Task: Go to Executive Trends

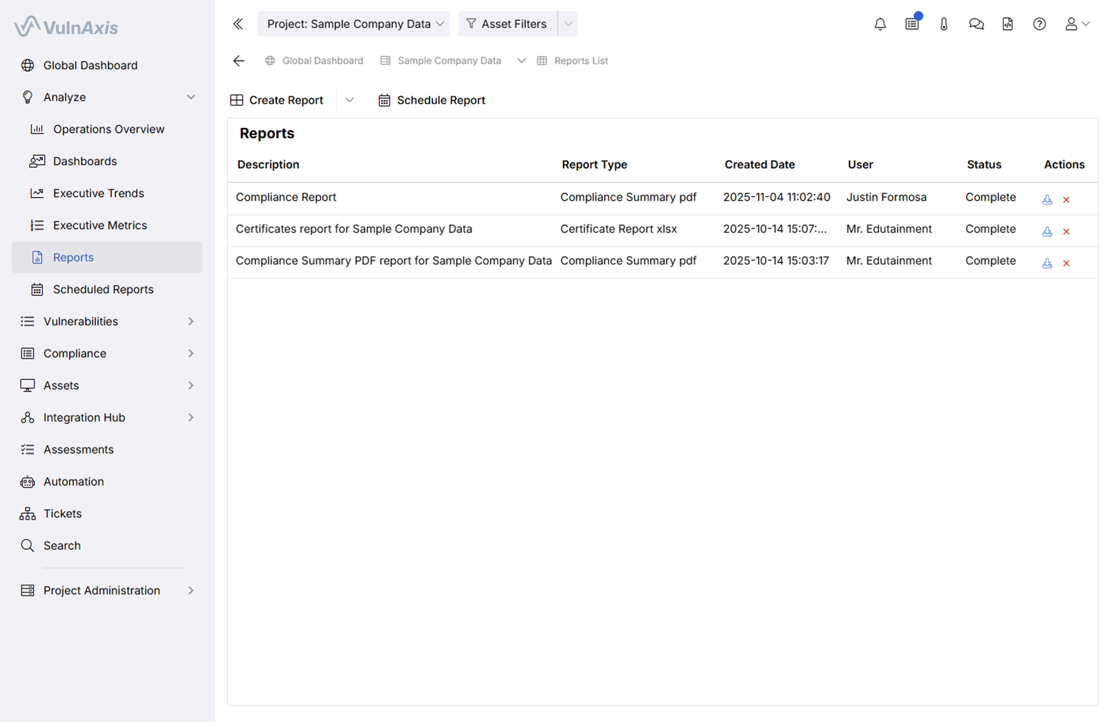Action: pyautogui.click(x=98, y=193)
